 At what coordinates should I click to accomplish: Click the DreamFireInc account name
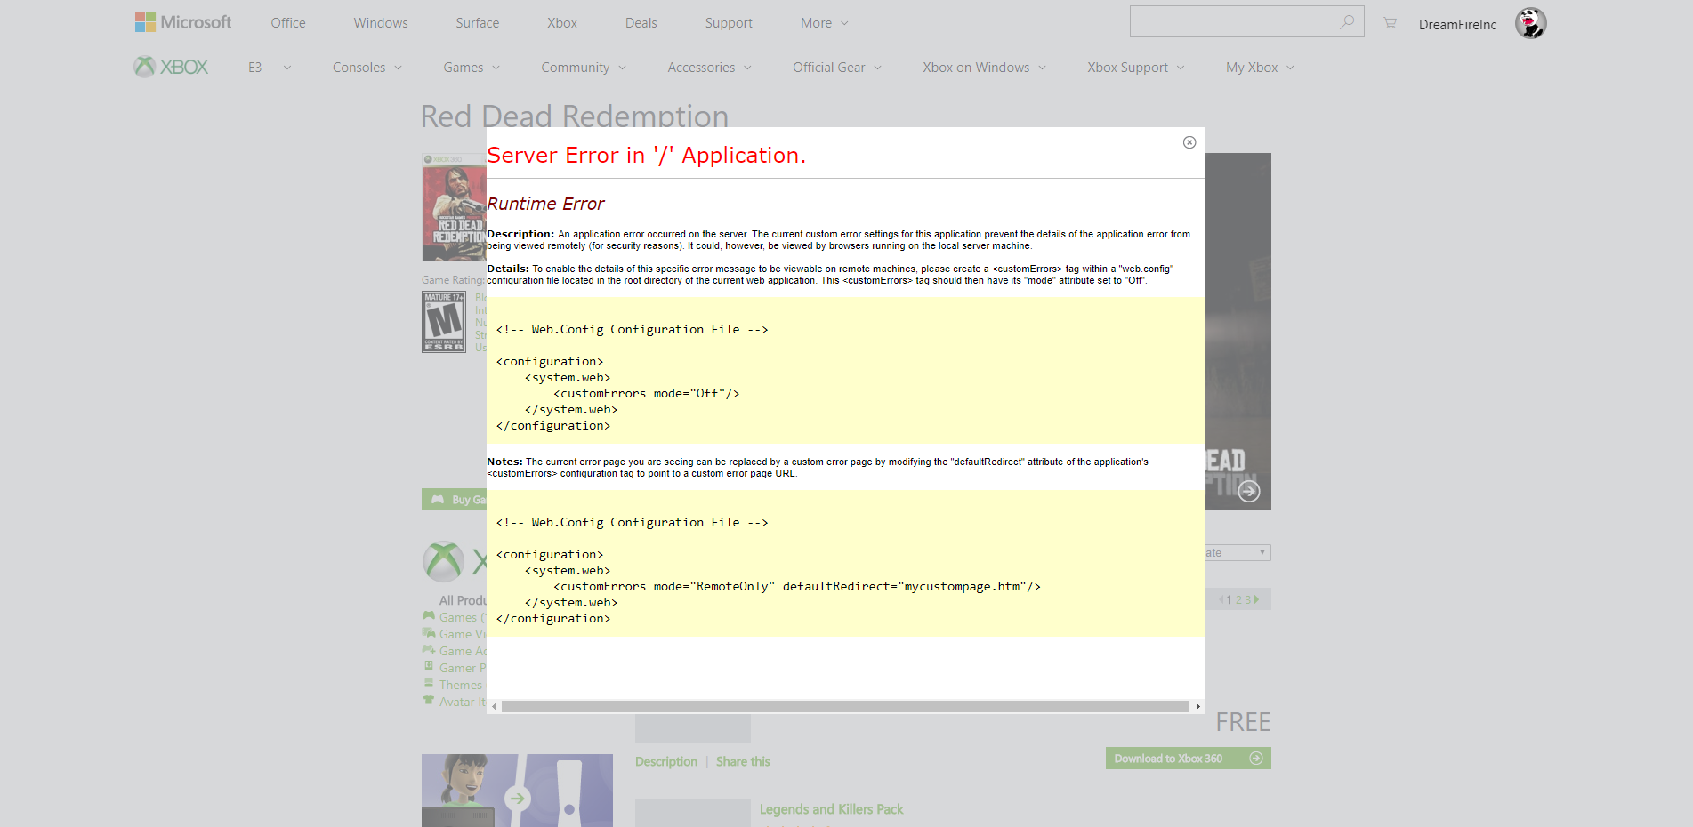pos(1457,25)
